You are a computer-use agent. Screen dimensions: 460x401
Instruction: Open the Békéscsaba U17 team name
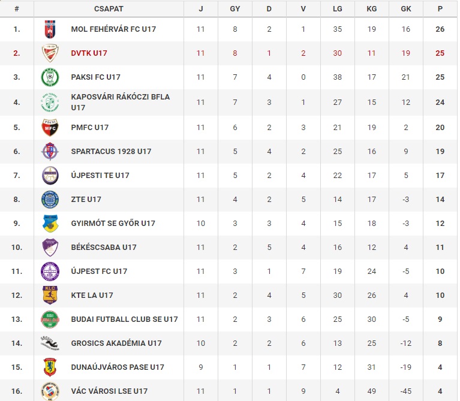tap(104, 247)
